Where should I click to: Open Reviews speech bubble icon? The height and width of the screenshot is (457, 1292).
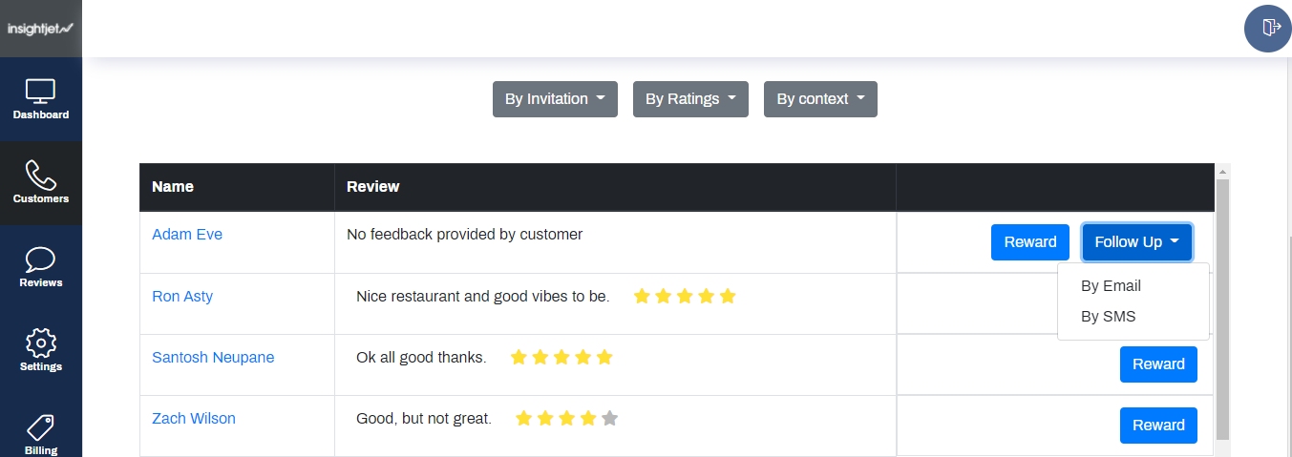click(40, 260)
